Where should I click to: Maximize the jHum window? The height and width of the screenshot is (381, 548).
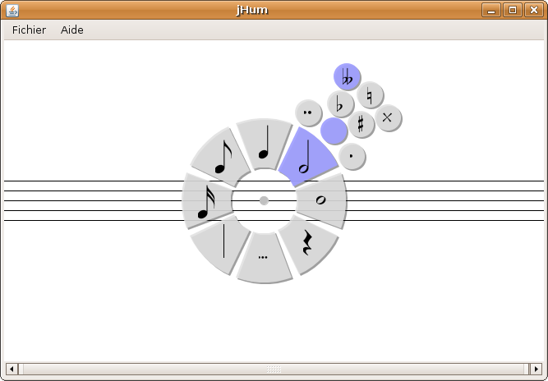coord(513,10)
